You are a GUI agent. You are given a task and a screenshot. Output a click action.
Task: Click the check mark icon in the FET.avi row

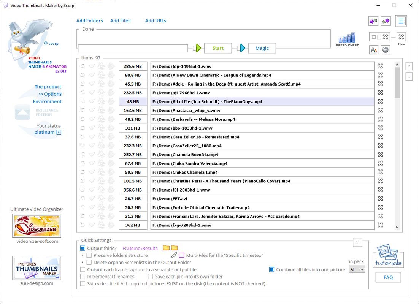pyautogui.click(x=92, y=198)
